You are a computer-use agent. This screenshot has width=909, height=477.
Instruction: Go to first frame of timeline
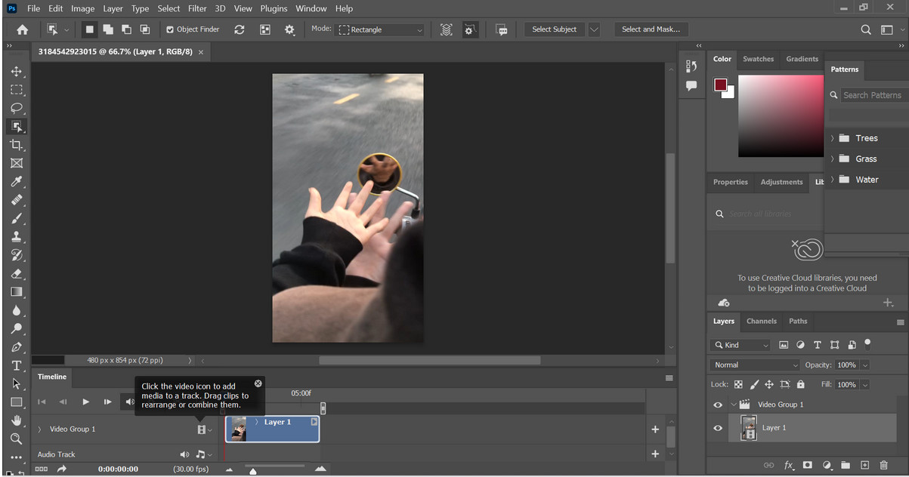pyautogui.click(x=42, y=402)
